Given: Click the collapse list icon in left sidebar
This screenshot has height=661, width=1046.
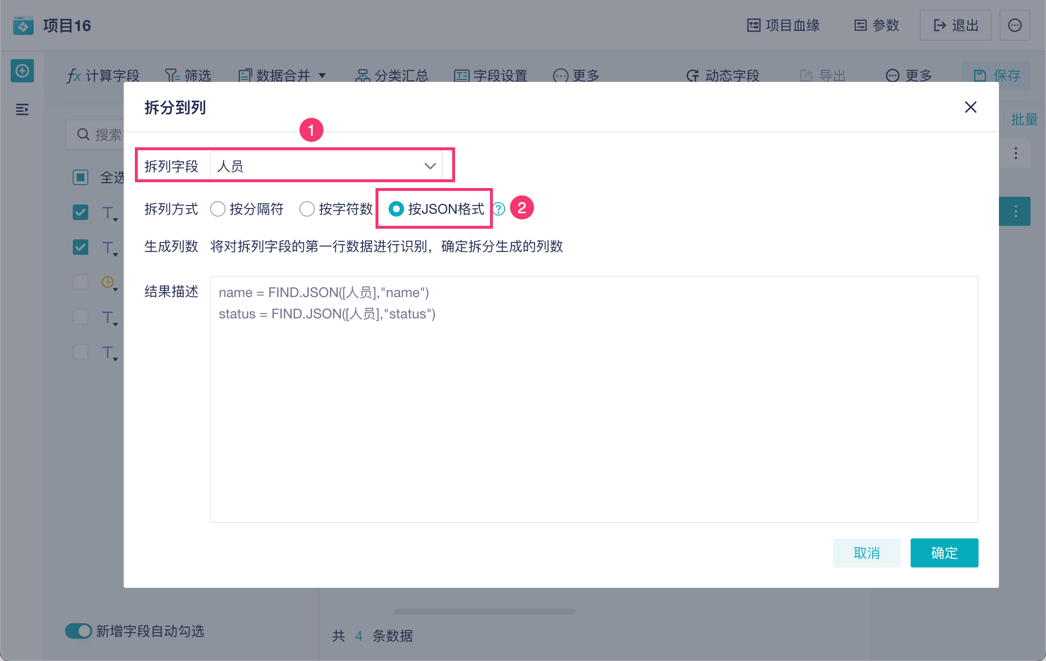Looking at the screenshot, I should coord(22,110).
